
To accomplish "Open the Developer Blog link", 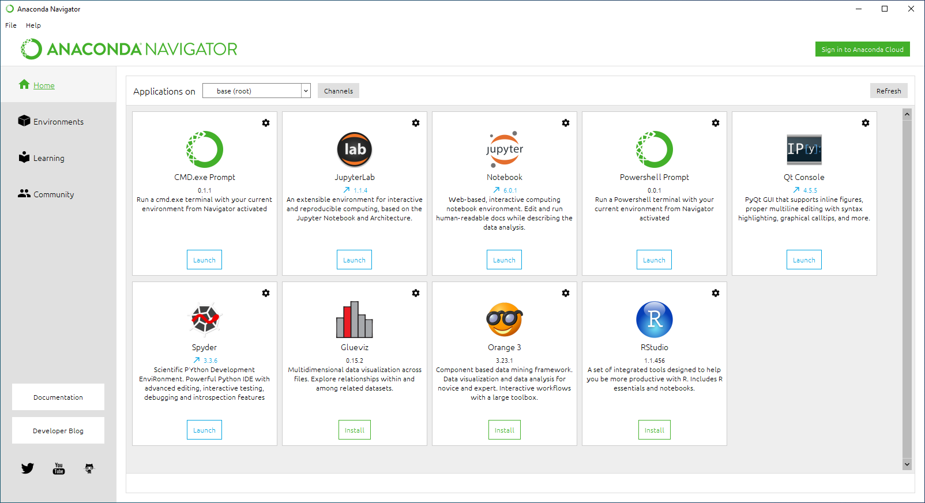I will click(x=58, y=430).
